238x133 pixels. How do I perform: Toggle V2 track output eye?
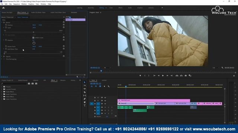pos(105,100)
